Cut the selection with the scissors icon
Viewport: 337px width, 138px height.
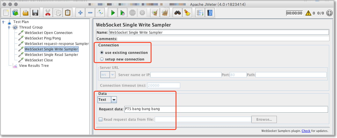point(48,13)
